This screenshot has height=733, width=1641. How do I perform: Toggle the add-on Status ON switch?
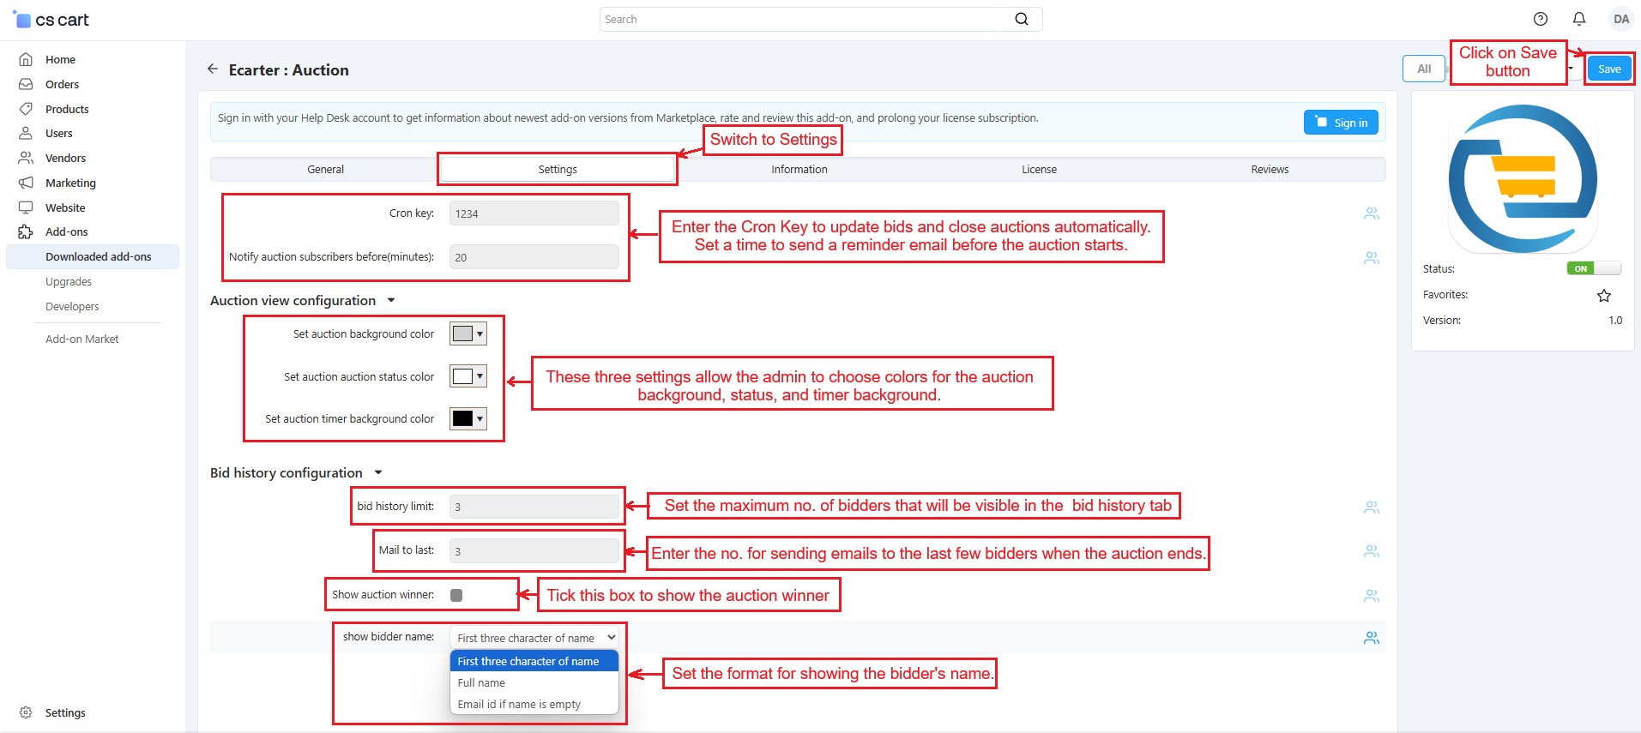[x=1593, y=268]
